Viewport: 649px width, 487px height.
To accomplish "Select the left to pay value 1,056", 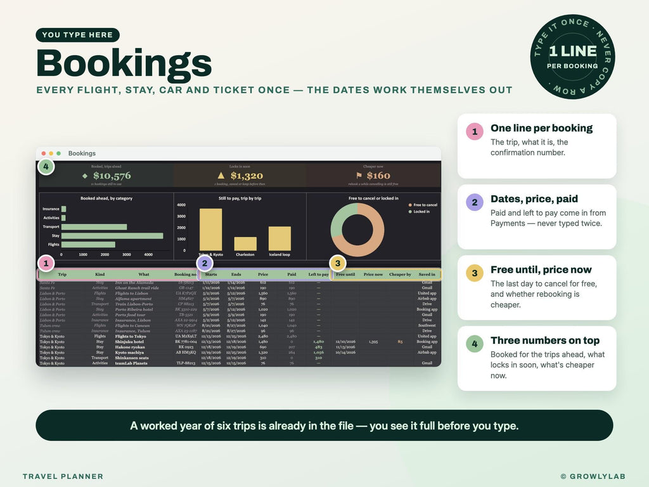I will 318,353.
